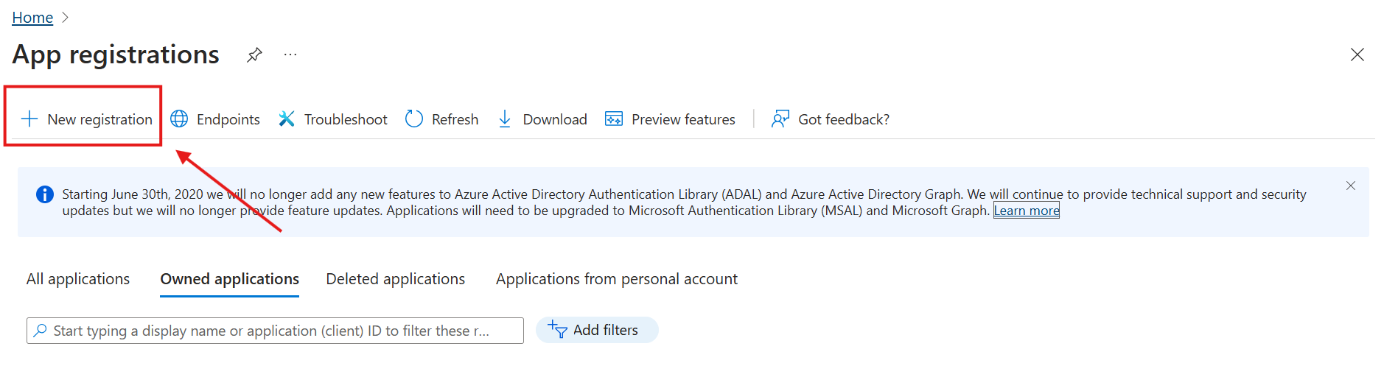Click the 'Starting June 30th, 2020' notice text
The height and width of the screenshot is (377, 1384).
(684, 202)
